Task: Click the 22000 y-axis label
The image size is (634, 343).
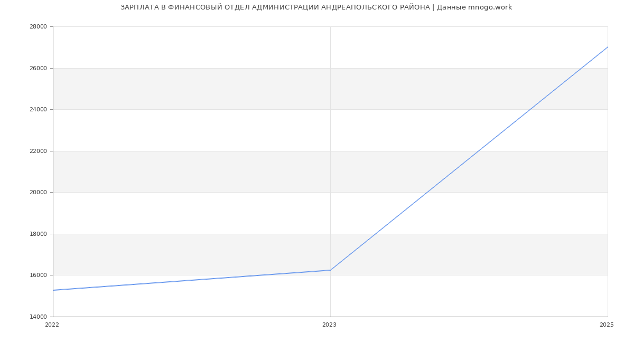Action: coord(39,151)
